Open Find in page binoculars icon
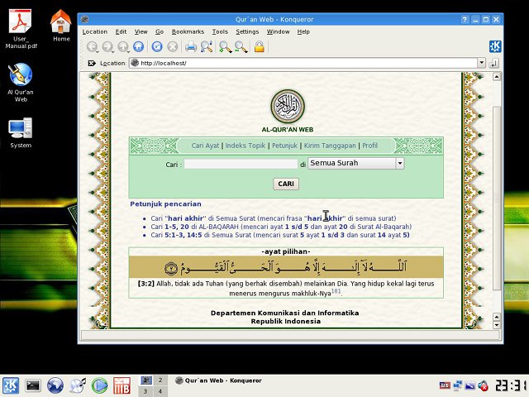Viewport: 529px width, 397px height. pyautogui.click(x=207, y=46)
